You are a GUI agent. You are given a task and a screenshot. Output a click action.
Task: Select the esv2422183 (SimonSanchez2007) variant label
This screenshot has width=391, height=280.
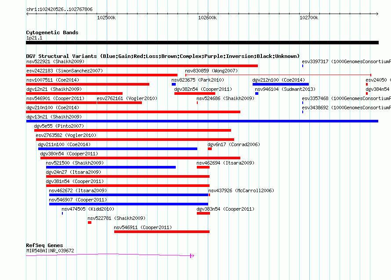(65, 71)
